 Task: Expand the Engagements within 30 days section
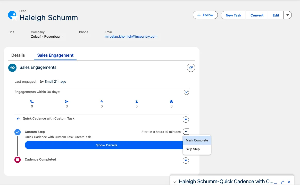pos(186,92)
